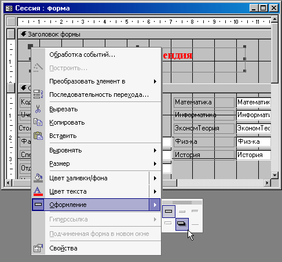
Task: Click the disabled Построить… entry
Action: (96, 68)
